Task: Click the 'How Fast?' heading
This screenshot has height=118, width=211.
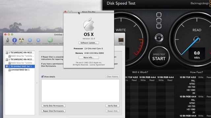Action: pyautogui.click(x=196, y=72)
